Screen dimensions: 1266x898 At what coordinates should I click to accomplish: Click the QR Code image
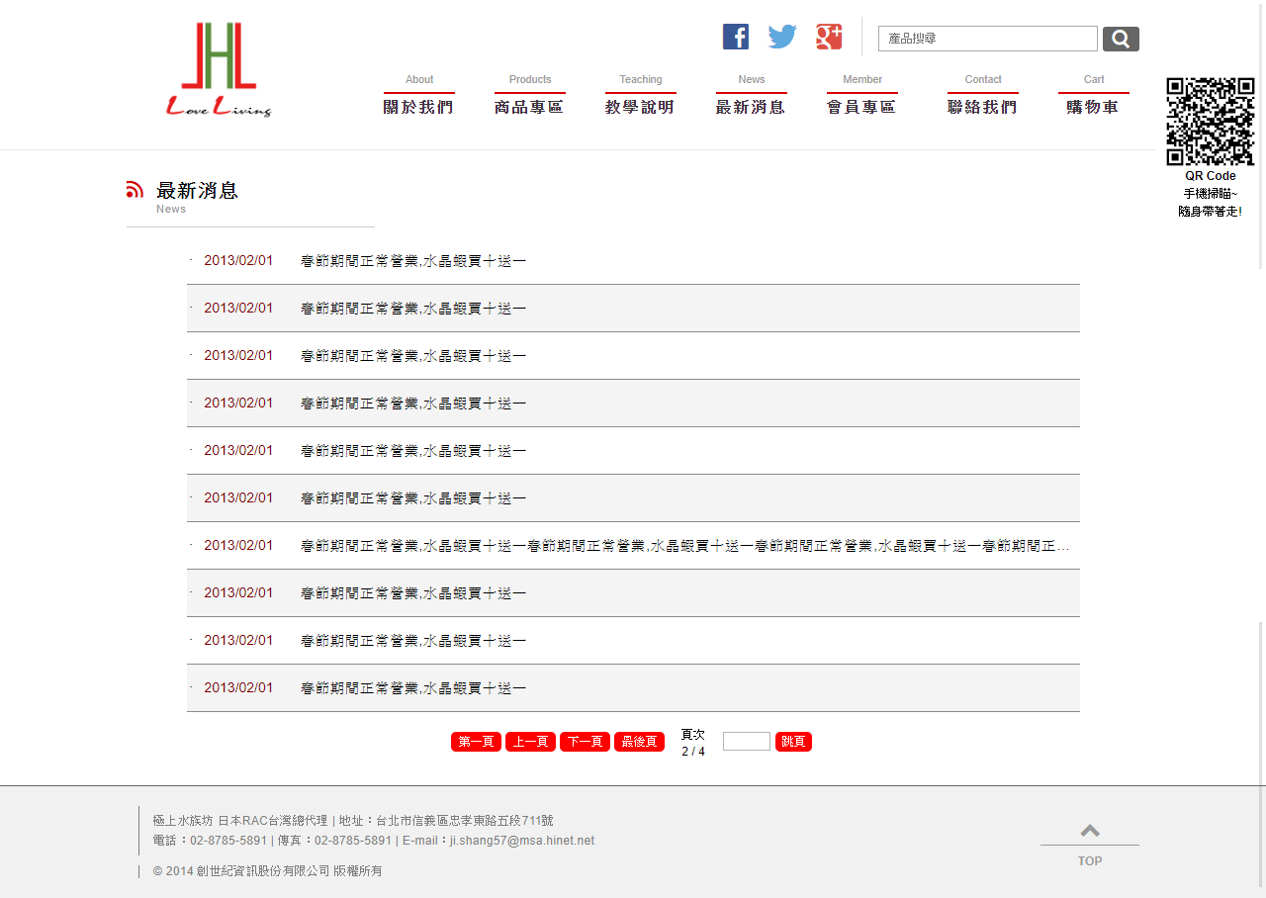[1211, 122]
